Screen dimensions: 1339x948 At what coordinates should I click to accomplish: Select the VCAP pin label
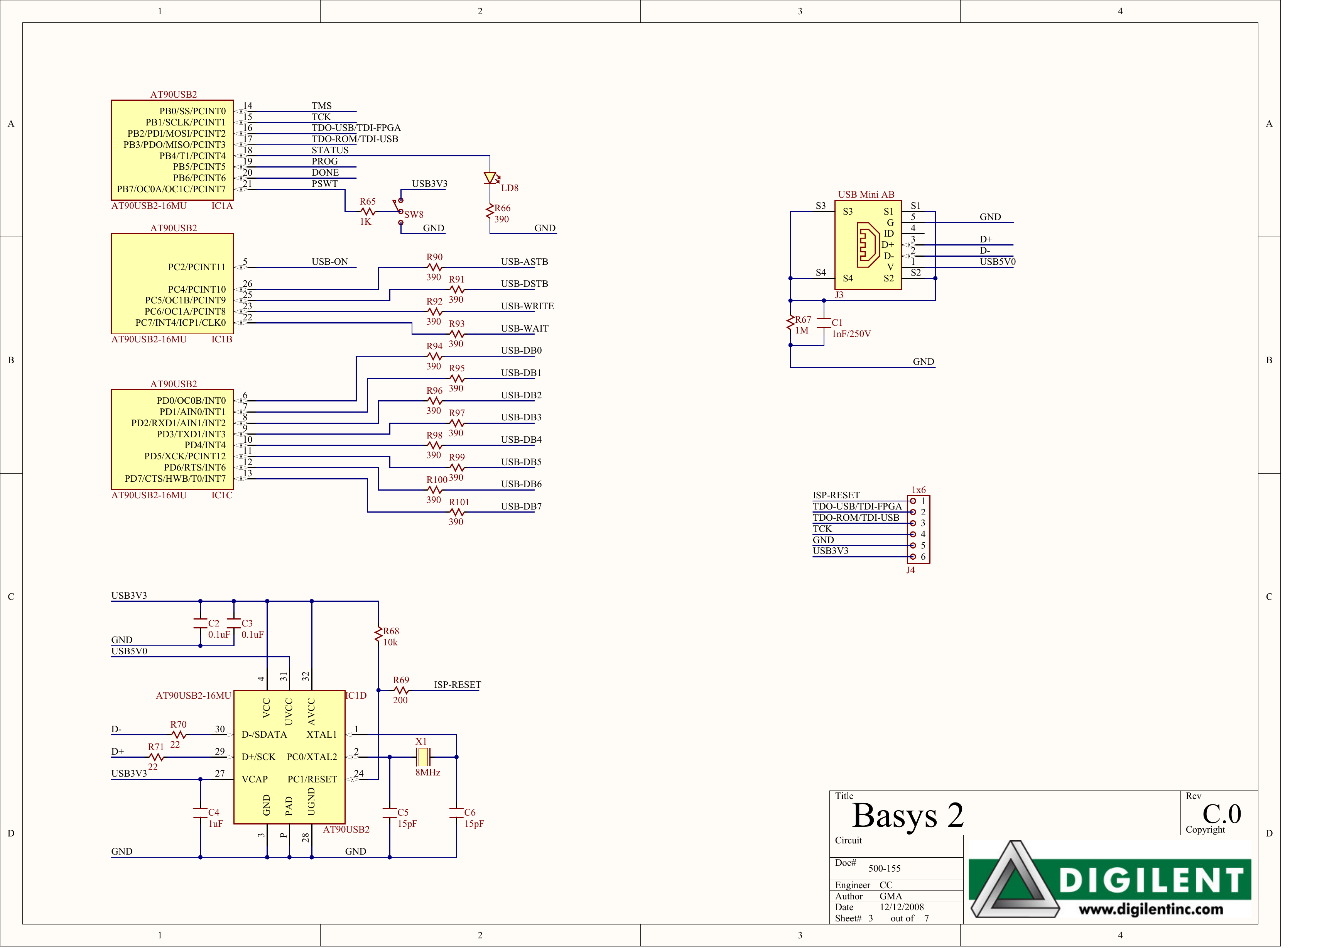[255, 779]
